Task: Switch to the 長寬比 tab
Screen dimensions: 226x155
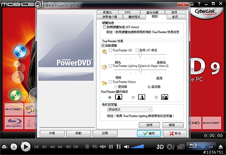Action: [107, 12]
